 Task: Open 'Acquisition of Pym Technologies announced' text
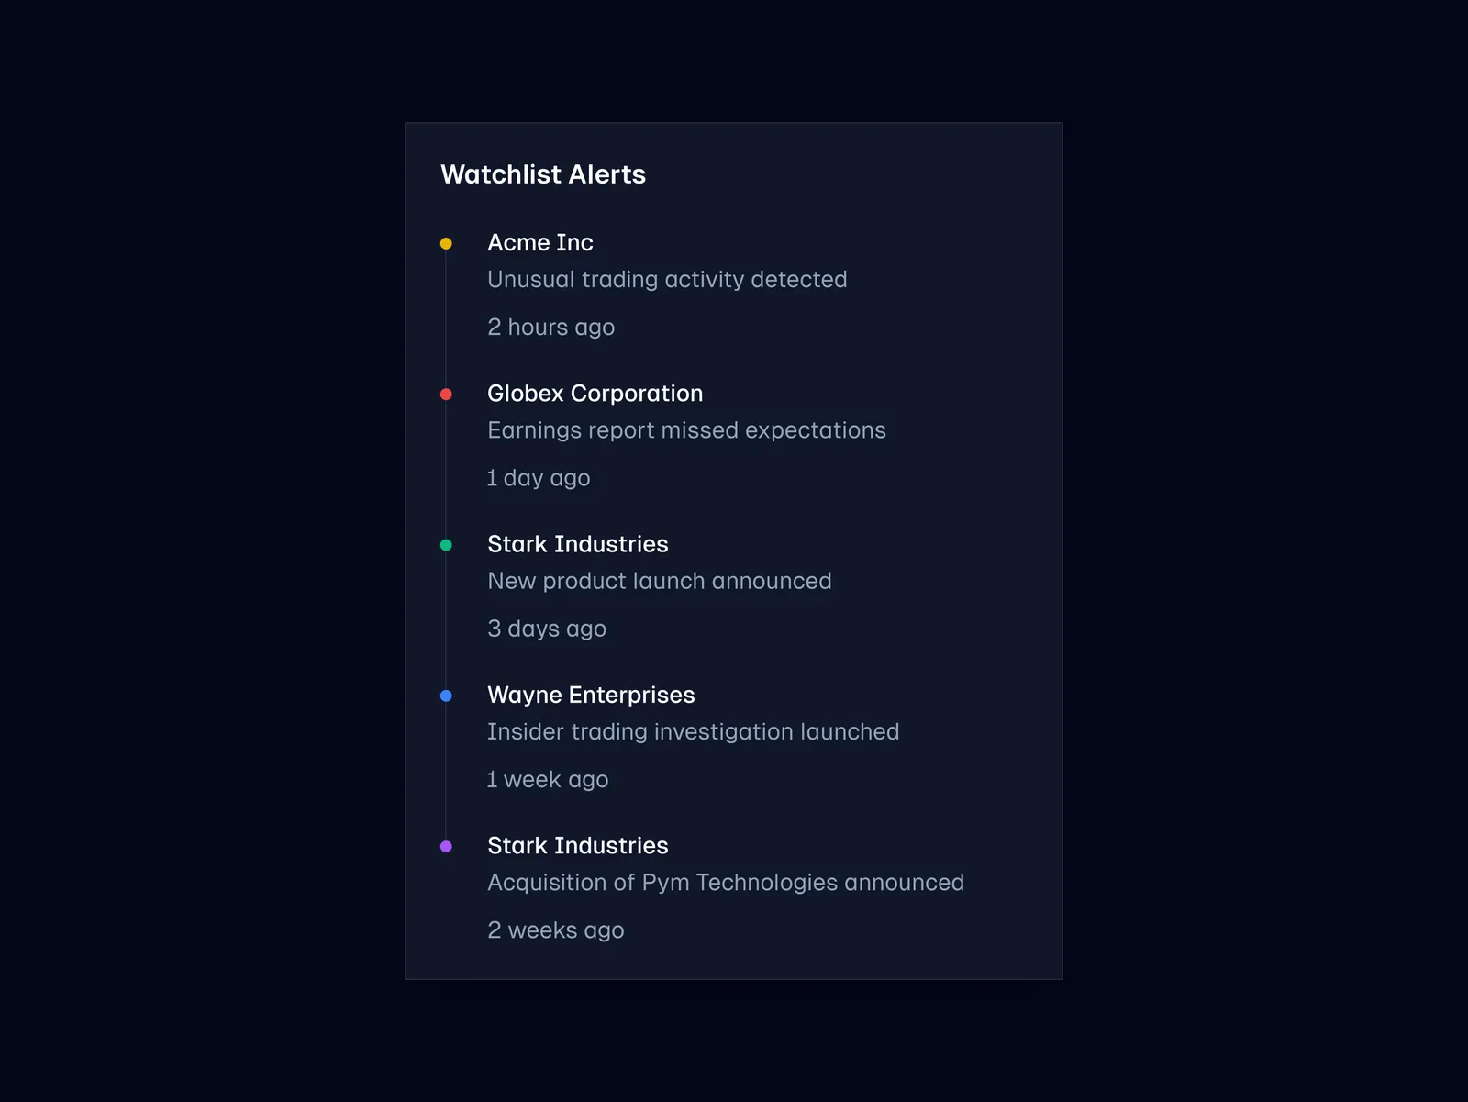tap(725, 882)
